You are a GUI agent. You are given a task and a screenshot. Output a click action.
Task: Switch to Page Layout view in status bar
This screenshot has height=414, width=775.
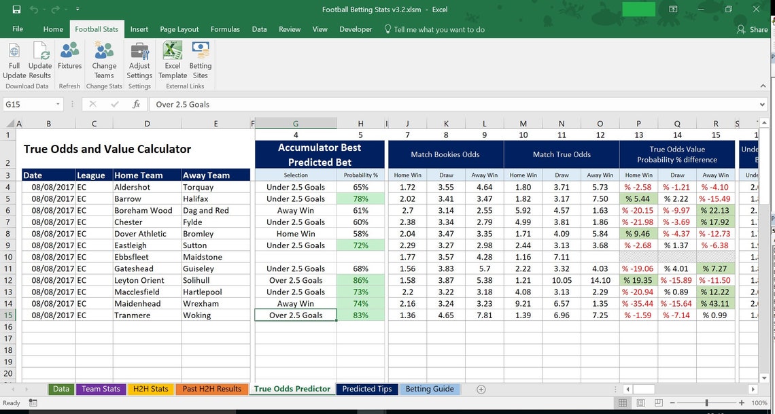(x=640, y=402)
